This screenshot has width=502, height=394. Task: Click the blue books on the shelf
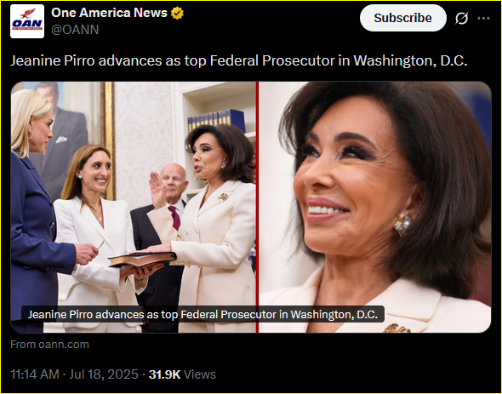216,120
